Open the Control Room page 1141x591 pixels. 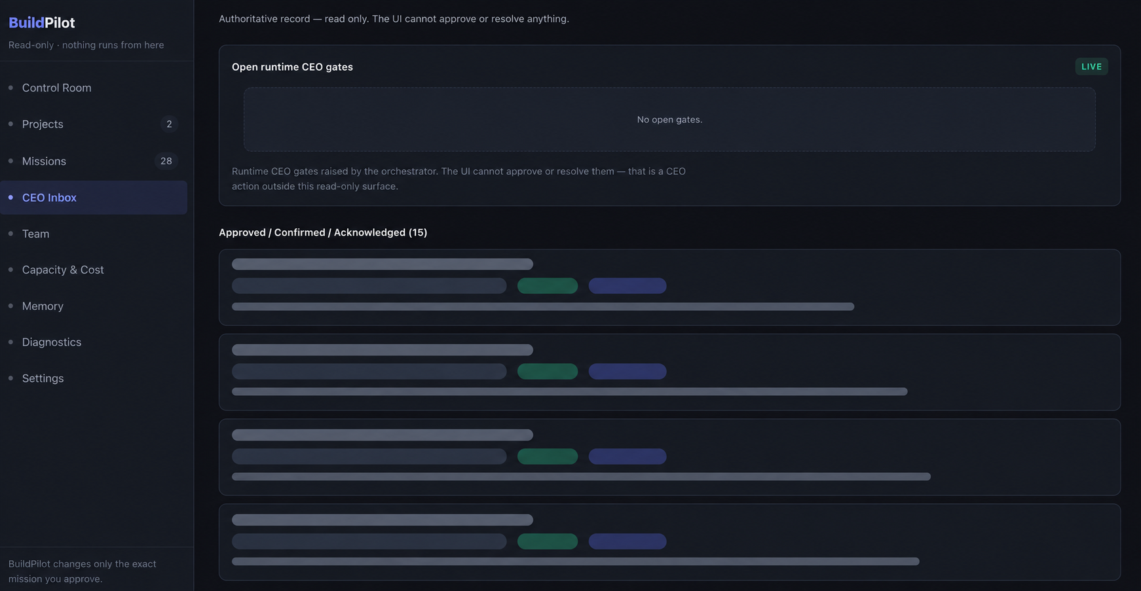pyautogui.click(x=94, y=88)
